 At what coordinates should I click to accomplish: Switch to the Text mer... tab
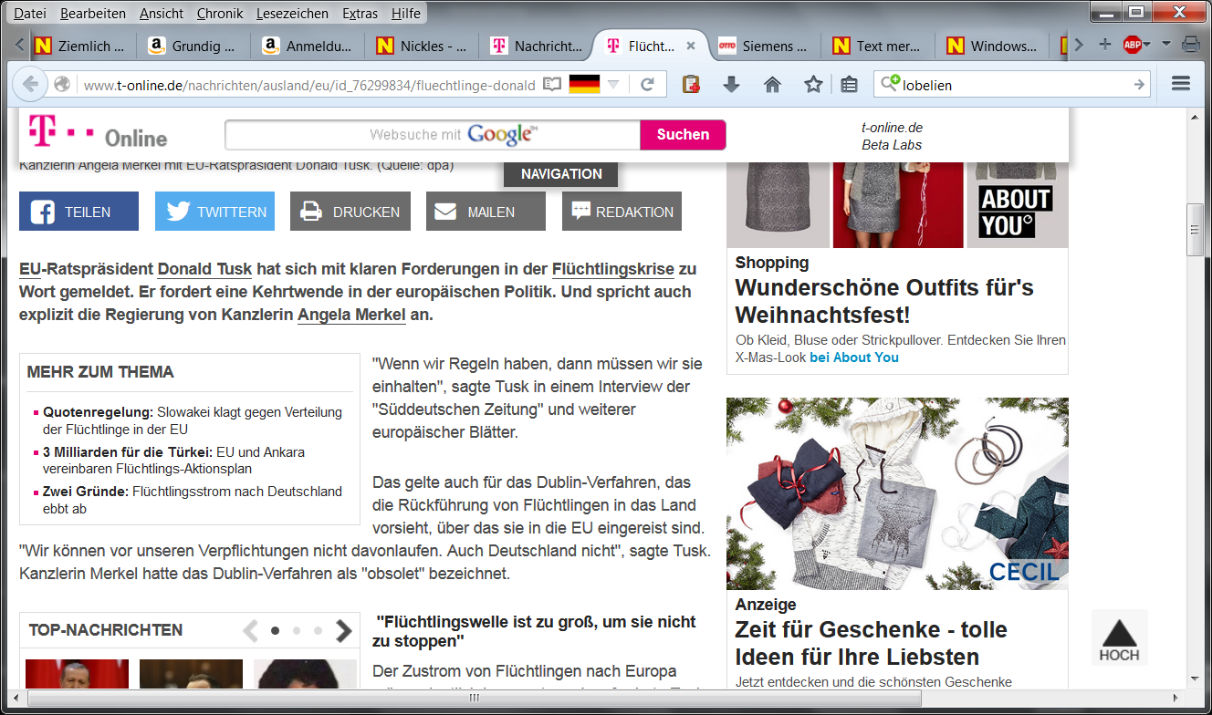[877, 46]
